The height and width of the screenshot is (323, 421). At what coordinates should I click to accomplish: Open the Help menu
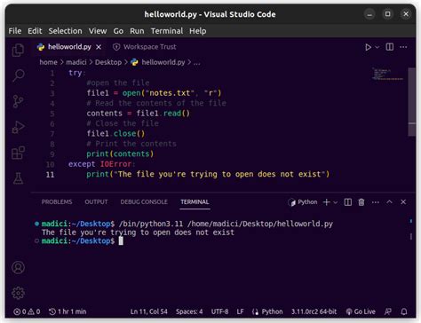(x=198, y=31)
